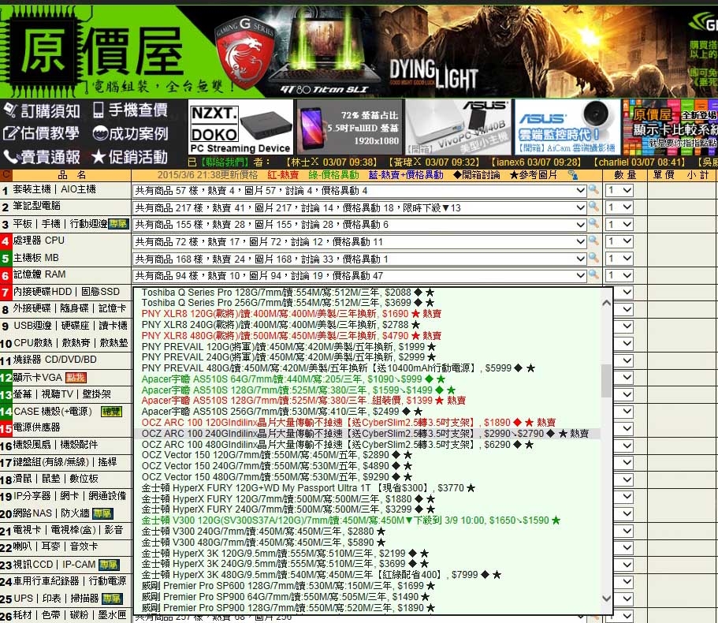
Task: Select Apacer AS510S 256G $2499 option
Action: 367,412
